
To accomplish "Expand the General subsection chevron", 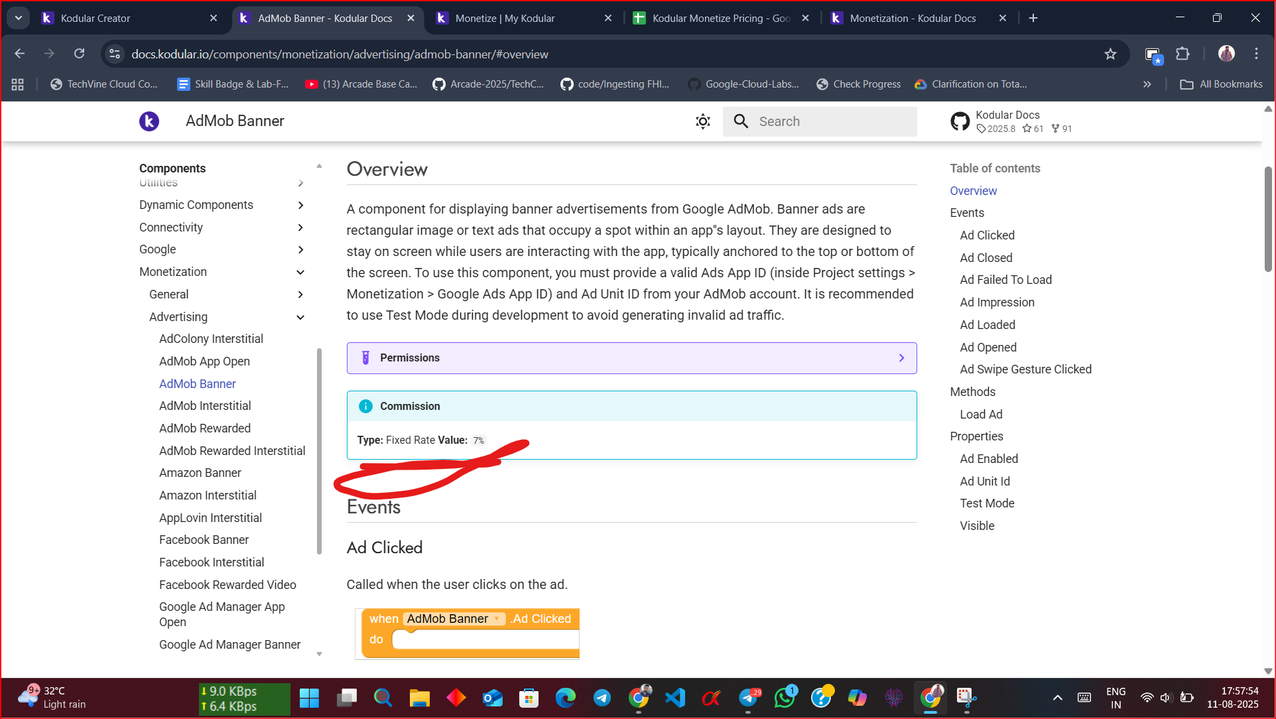I will point(300,294).
